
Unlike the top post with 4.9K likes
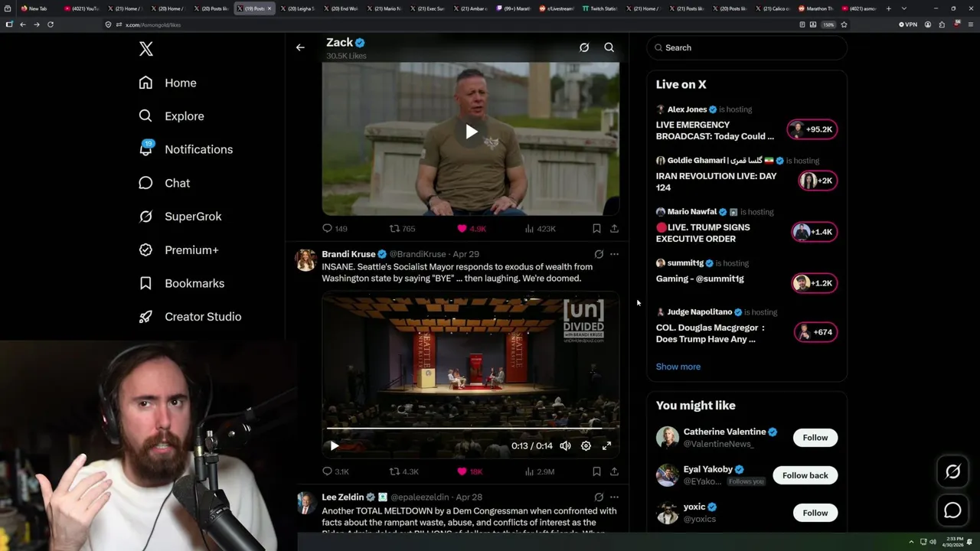point(472,228)
